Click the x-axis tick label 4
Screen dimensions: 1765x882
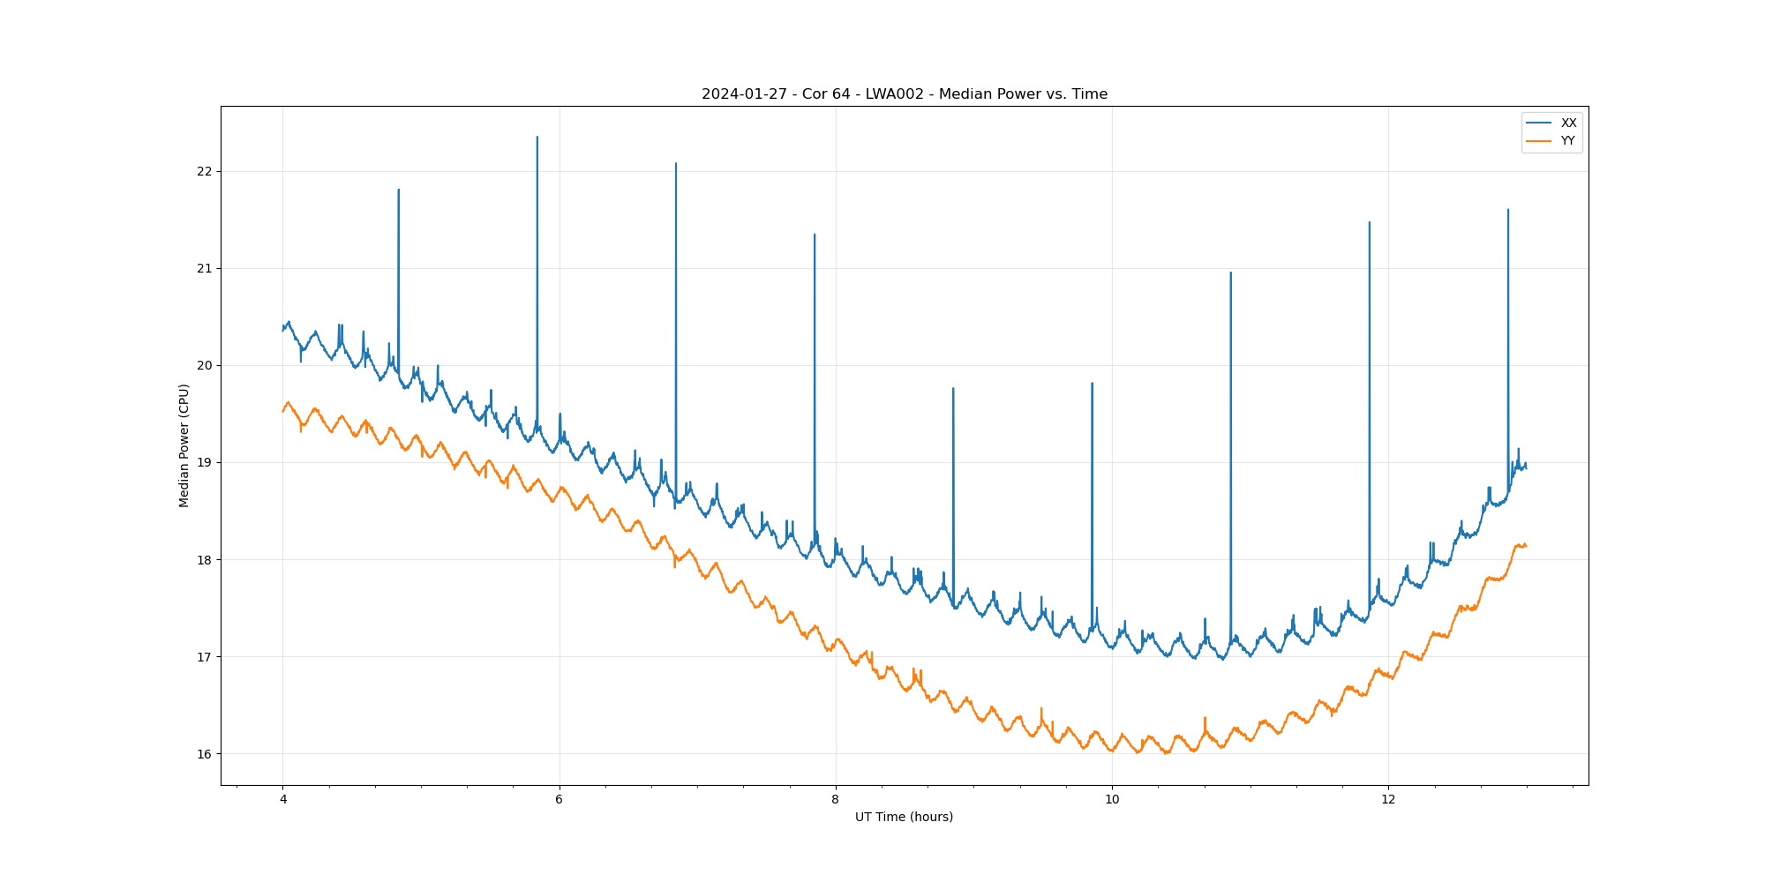click(x=283, y=800)
